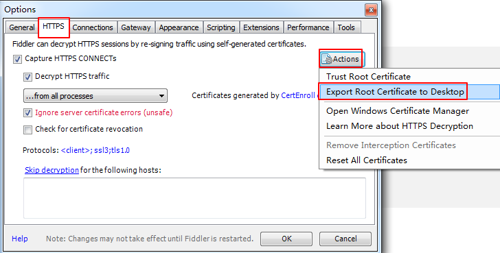Click the CertEnroll link
This screenshot has width=500, height=253.
point(298,95)
